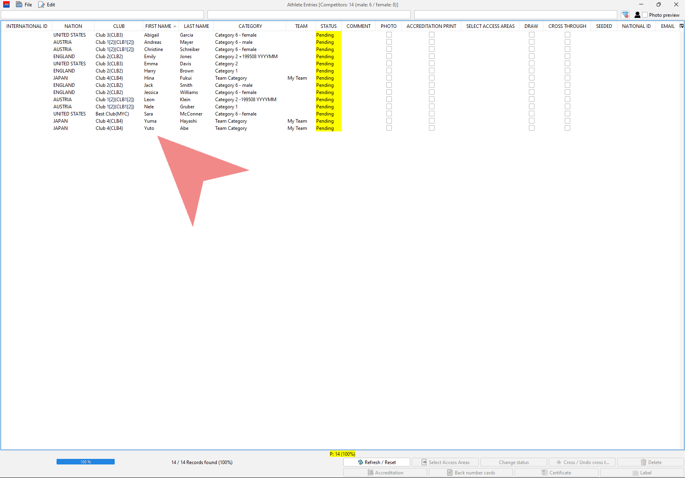Screen dimensions: 685x478
Task: Click the Cross / Undo cross through button
Action: pos(582,462)
